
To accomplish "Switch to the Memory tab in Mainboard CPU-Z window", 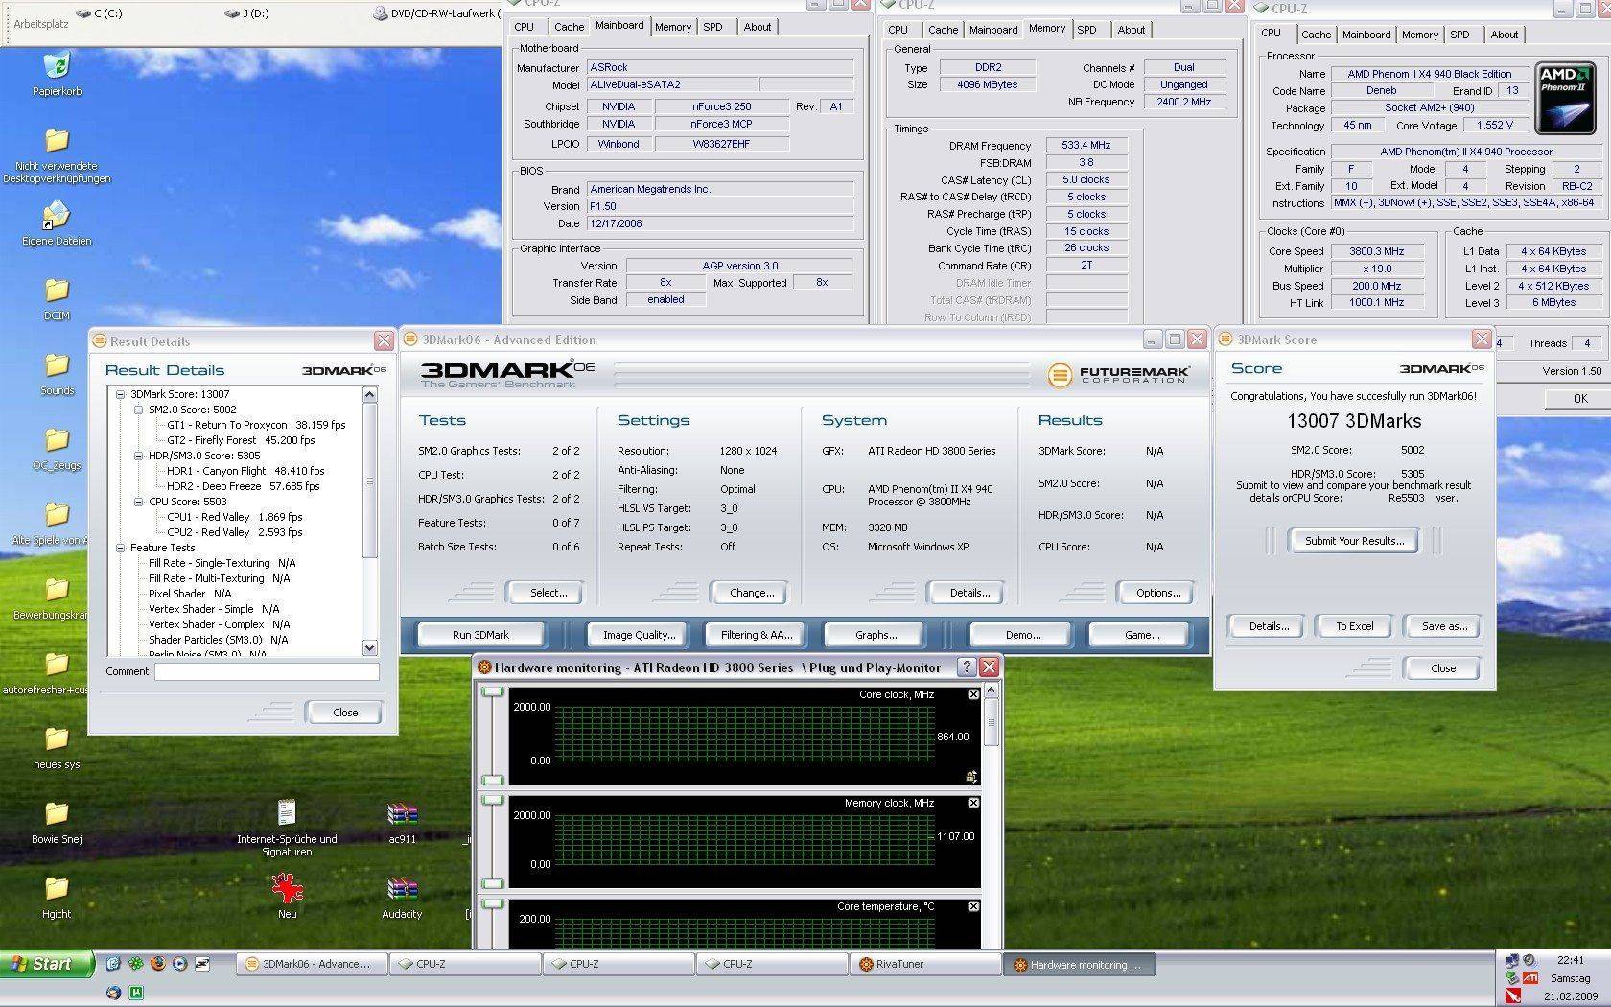I will 672,27.
